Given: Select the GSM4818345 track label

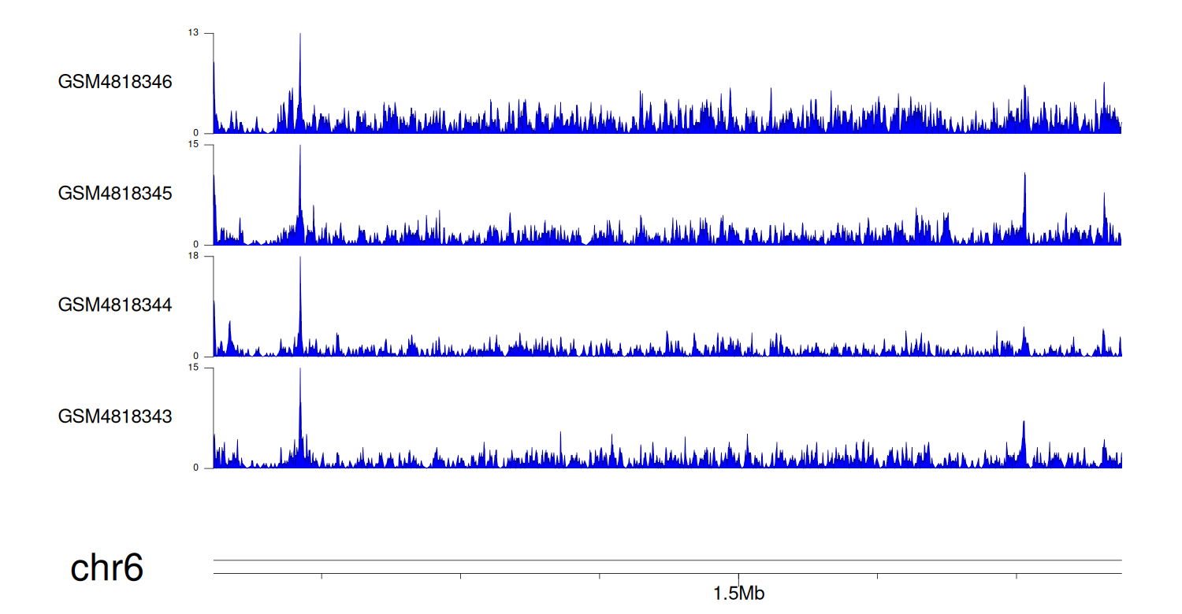Looking at the screenshot, I should click(x=115, y=194).
